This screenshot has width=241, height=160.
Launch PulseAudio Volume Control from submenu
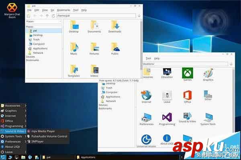coord(48,136)
